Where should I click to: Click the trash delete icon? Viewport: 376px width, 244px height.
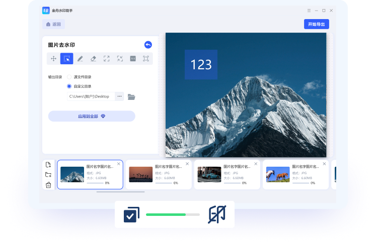click(x=48, y=185)
